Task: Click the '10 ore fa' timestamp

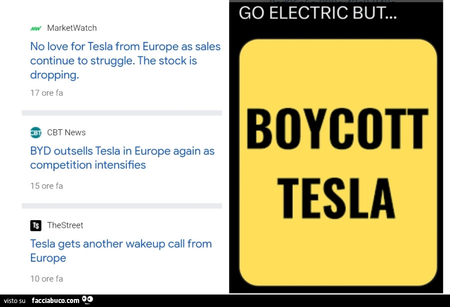Action: 46,279
